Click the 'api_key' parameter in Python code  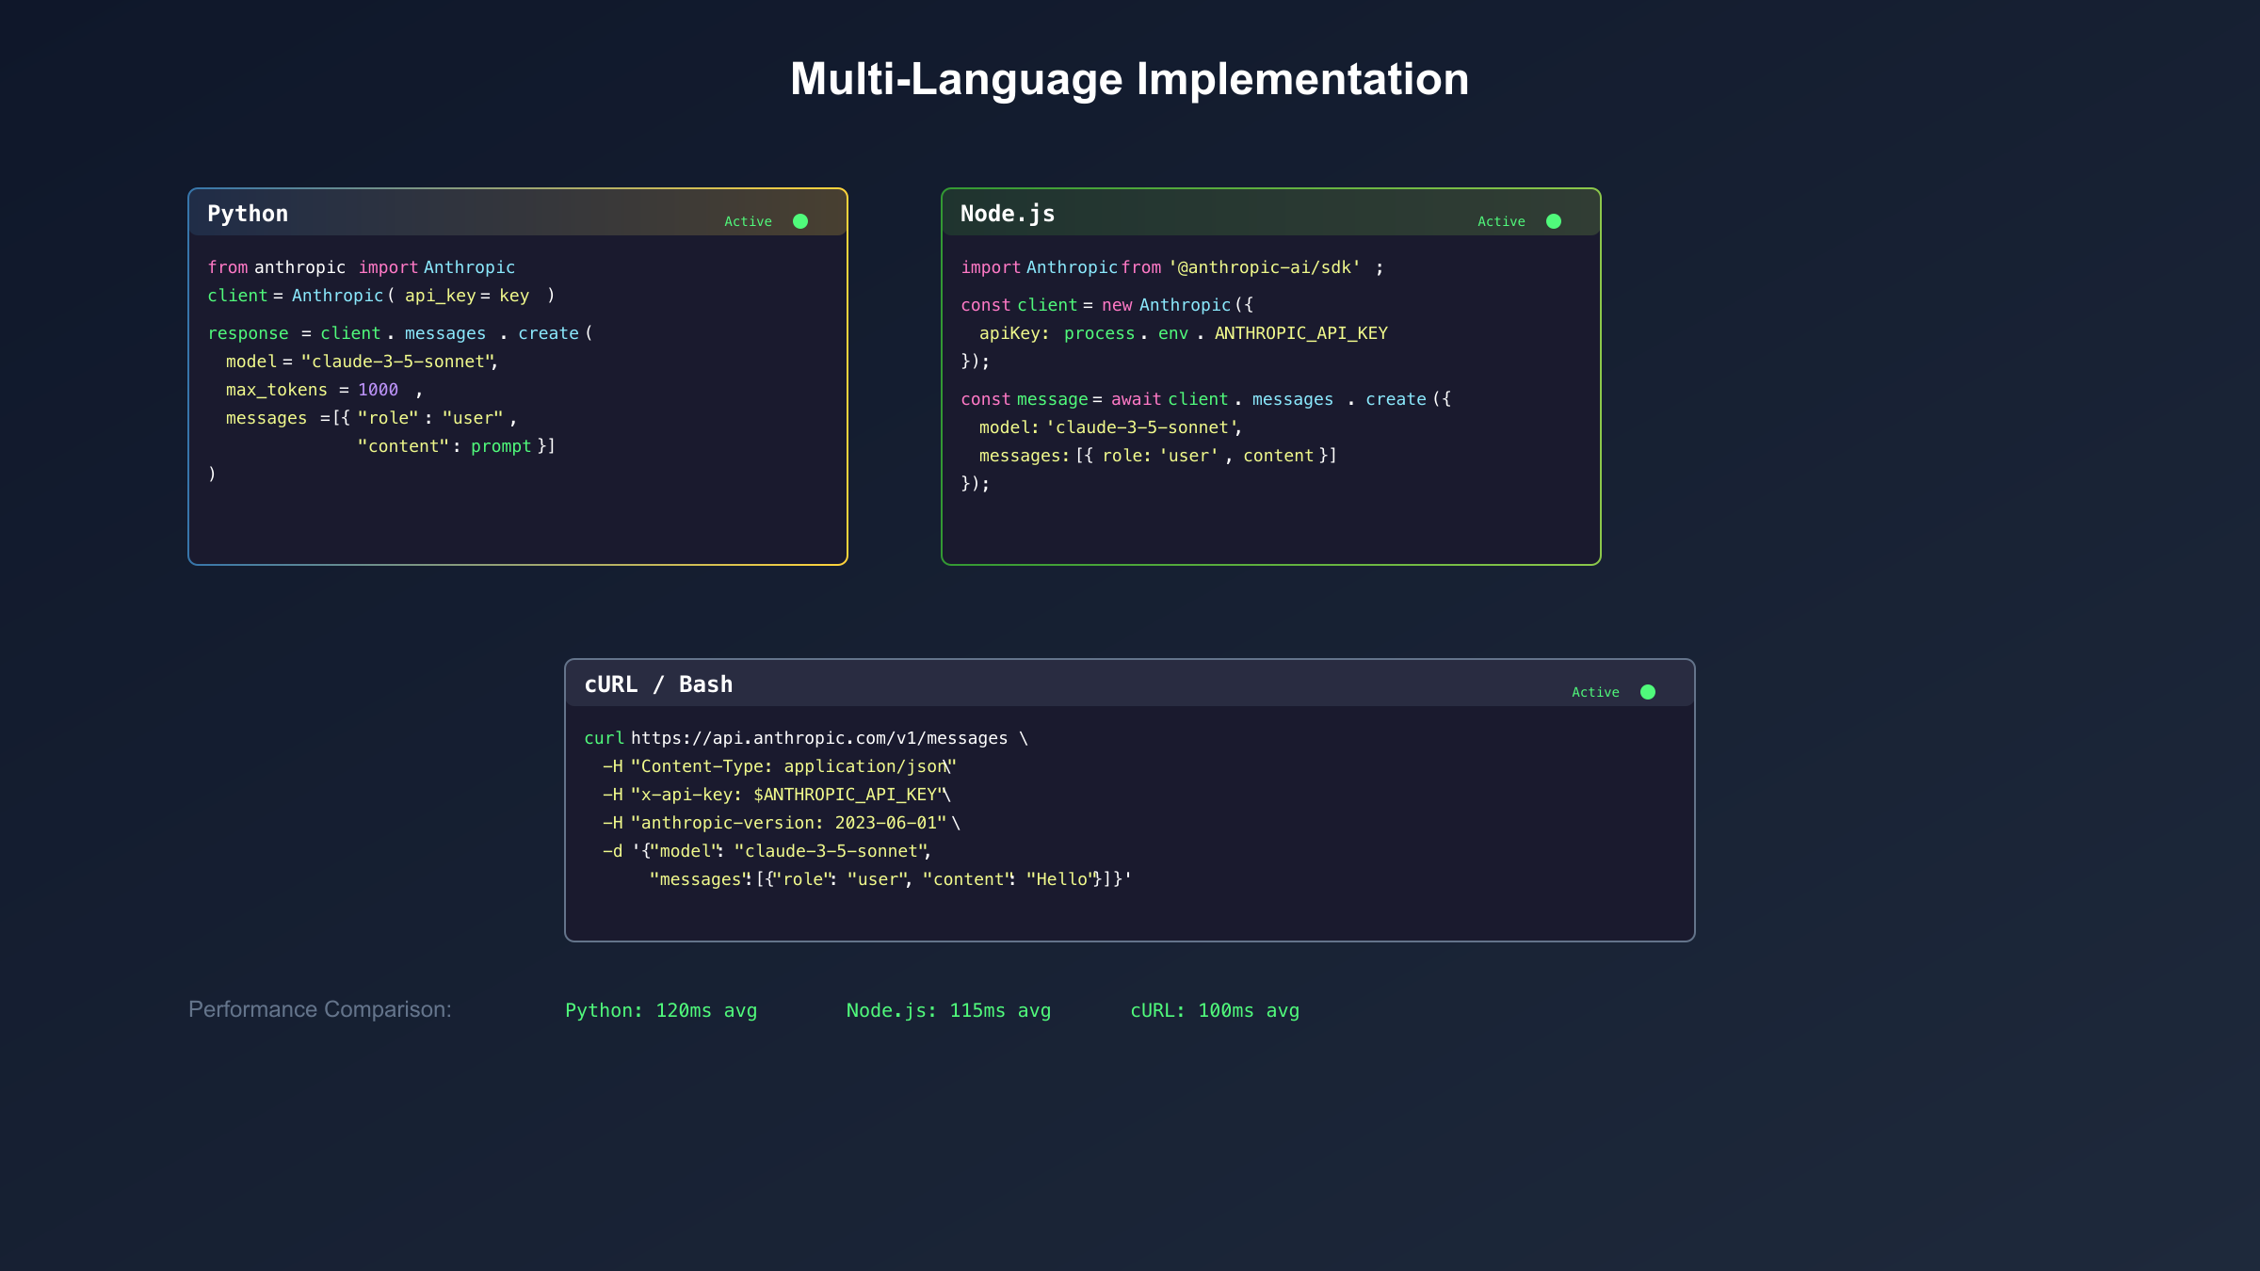tap(440, 296)
